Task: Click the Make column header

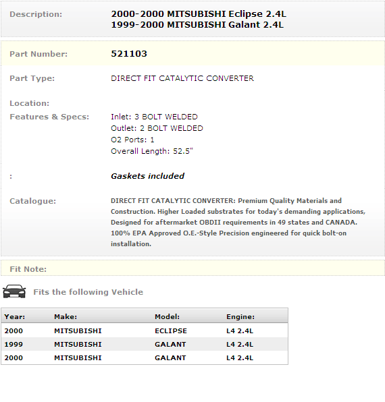Action: click(x=66, y=316)
